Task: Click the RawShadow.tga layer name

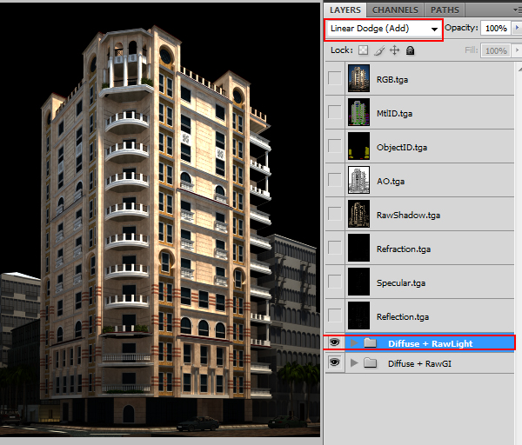Action: 409,216
